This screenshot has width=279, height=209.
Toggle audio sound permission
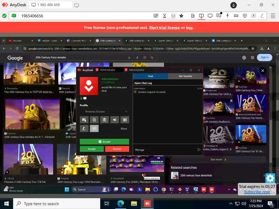click(115, 120)
